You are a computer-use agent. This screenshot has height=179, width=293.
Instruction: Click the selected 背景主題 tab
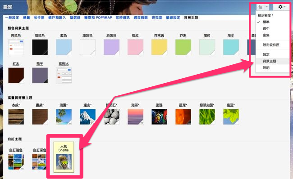191,18
